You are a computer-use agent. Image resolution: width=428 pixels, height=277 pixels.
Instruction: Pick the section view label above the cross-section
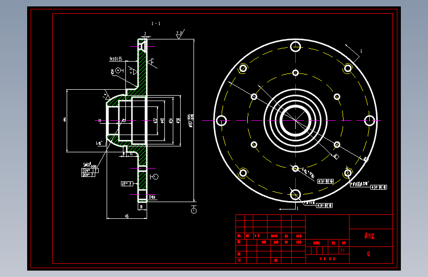pyautogui.click(x=156, y=24)
